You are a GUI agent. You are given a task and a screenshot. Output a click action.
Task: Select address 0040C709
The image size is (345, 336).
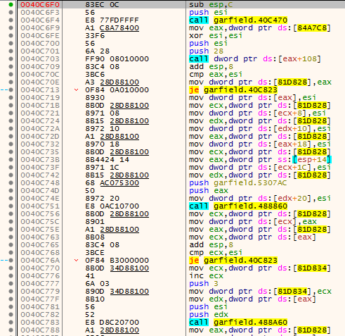click(40, 67)
